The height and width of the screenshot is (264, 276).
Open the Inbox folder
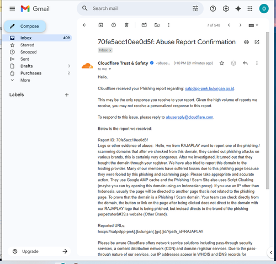tap(37, 38)
